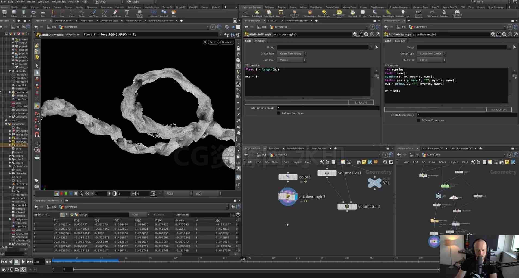Click the current frame number field
Viewport: 519px width, 278px height.
point(38,262)
